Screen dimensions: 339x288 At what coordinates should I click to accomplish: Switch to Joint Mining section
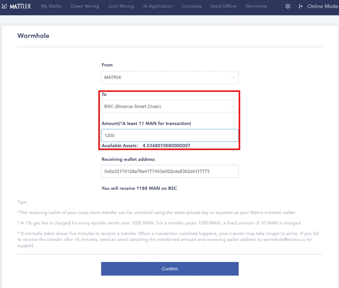(x=121, y=6)
